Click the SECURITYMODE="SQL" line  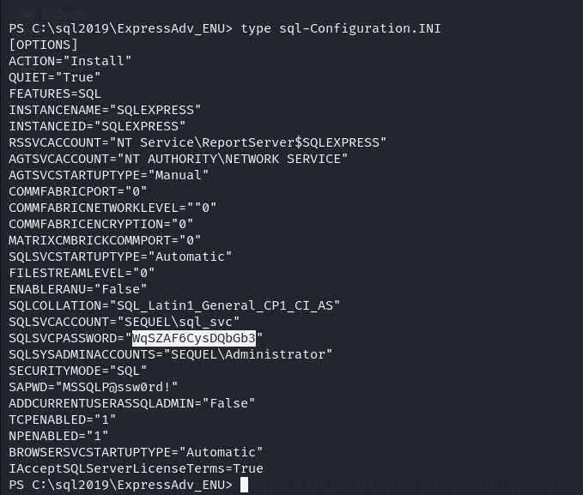point(78,371)
